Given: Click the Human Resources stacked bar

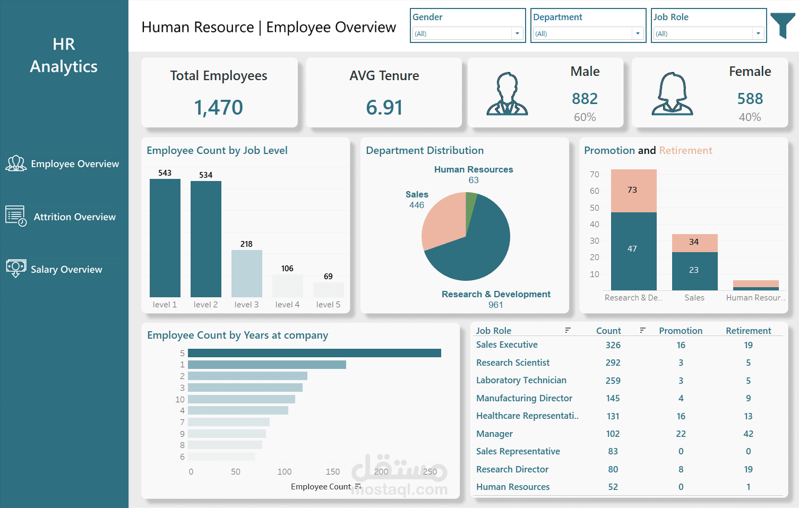Looking at the screenshot, I should [756, 285].
